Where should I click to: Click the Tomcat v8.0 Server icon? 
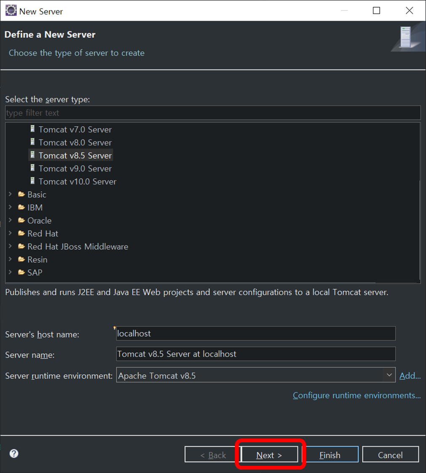point(32,142)
